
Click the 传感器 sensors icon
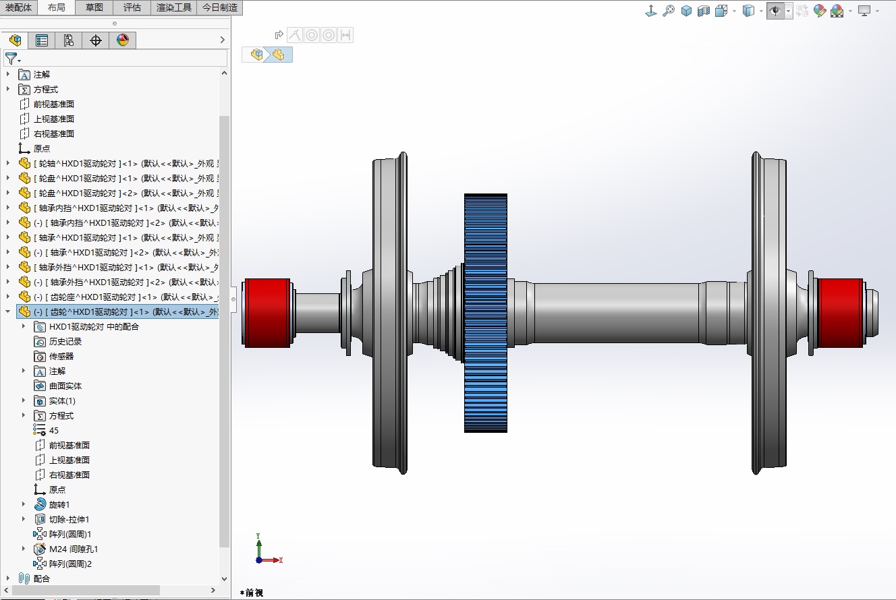[x=40, y=356]
